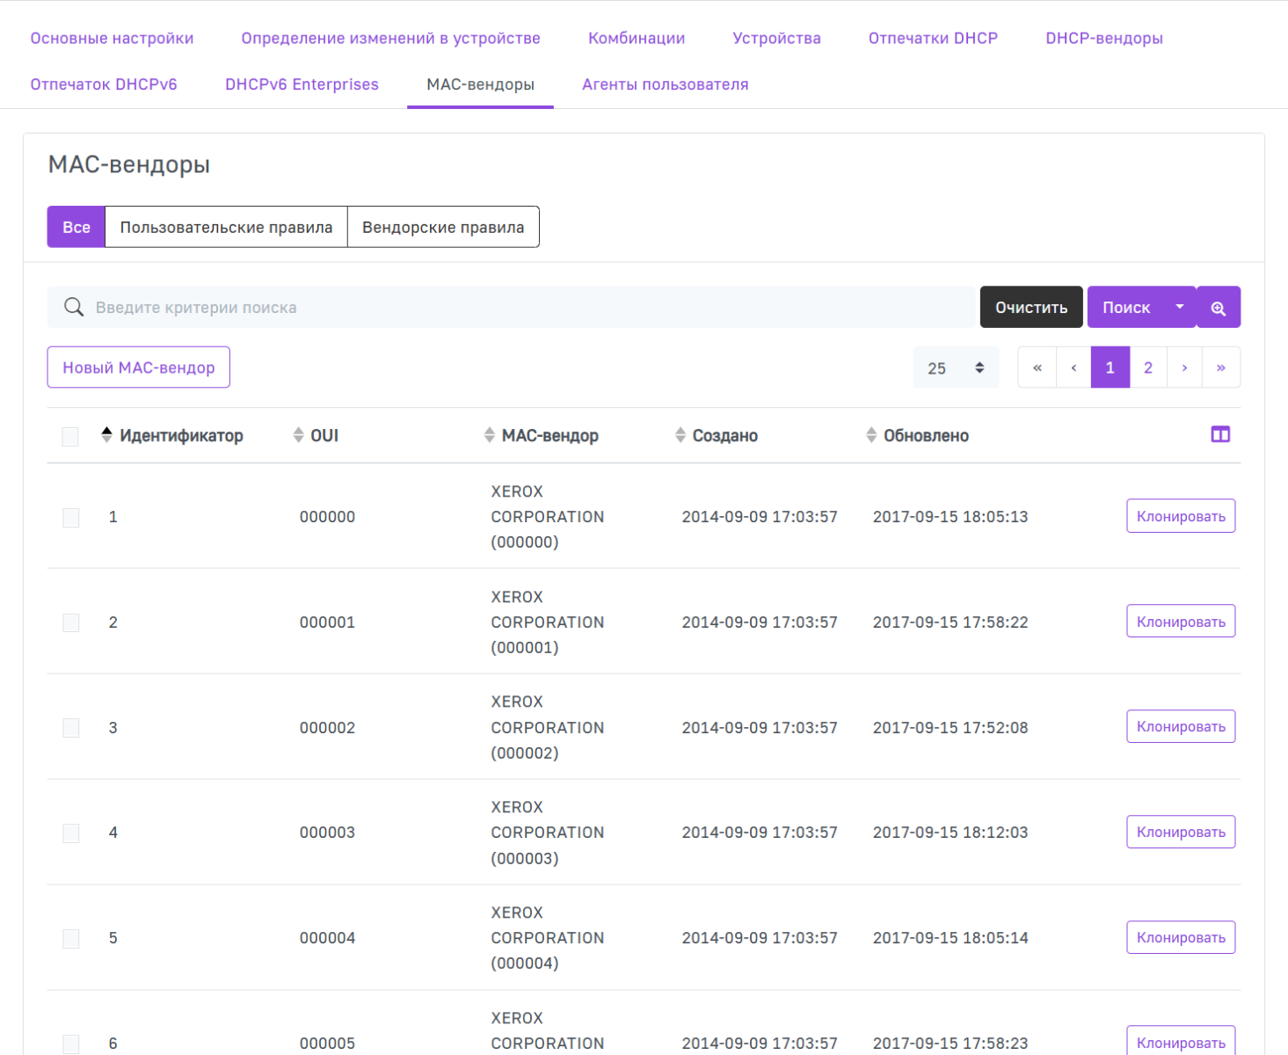Go to the next page arrow

pos(1184,367)
